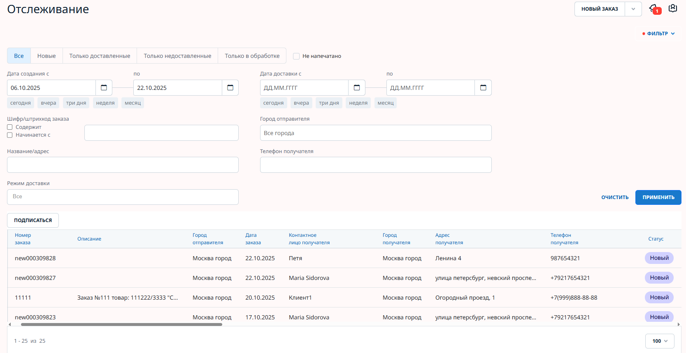Click the horizontal table scrollbar

(x=121, y=324)
